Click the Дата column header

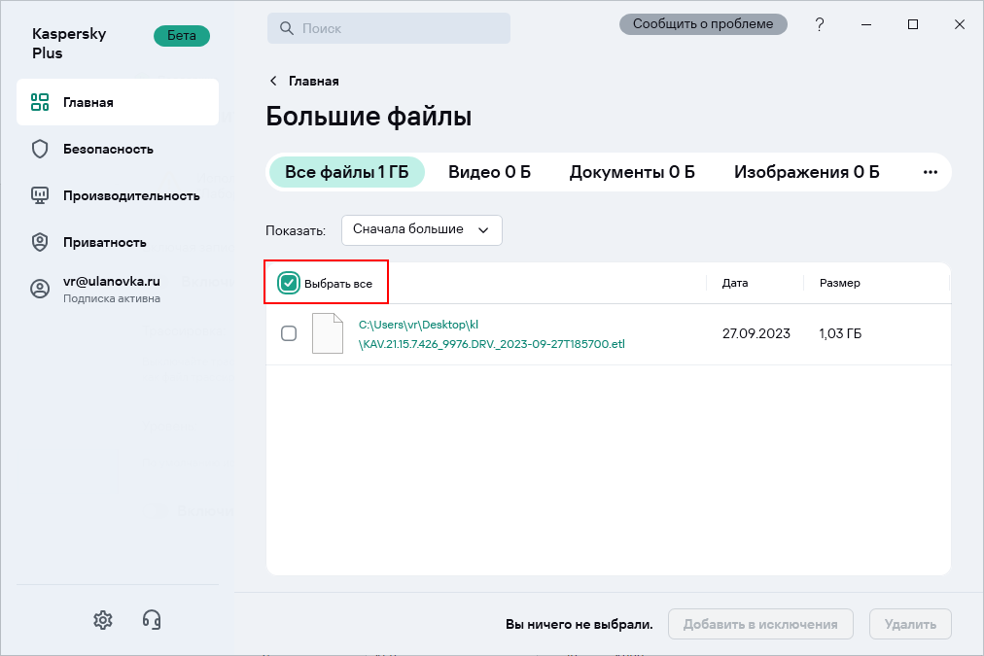tap(735, 283)
